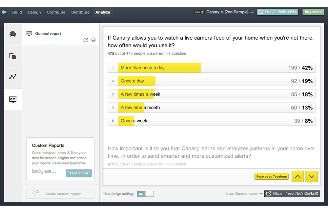Click the Take a tour button
The width and height of the screenshot is (328, 218).
79,173
